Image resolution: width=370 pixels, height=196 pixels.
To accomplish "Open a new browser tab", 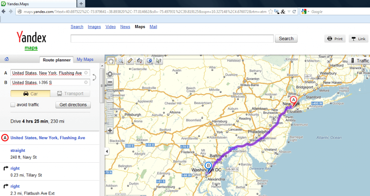I will click(81, 4).
